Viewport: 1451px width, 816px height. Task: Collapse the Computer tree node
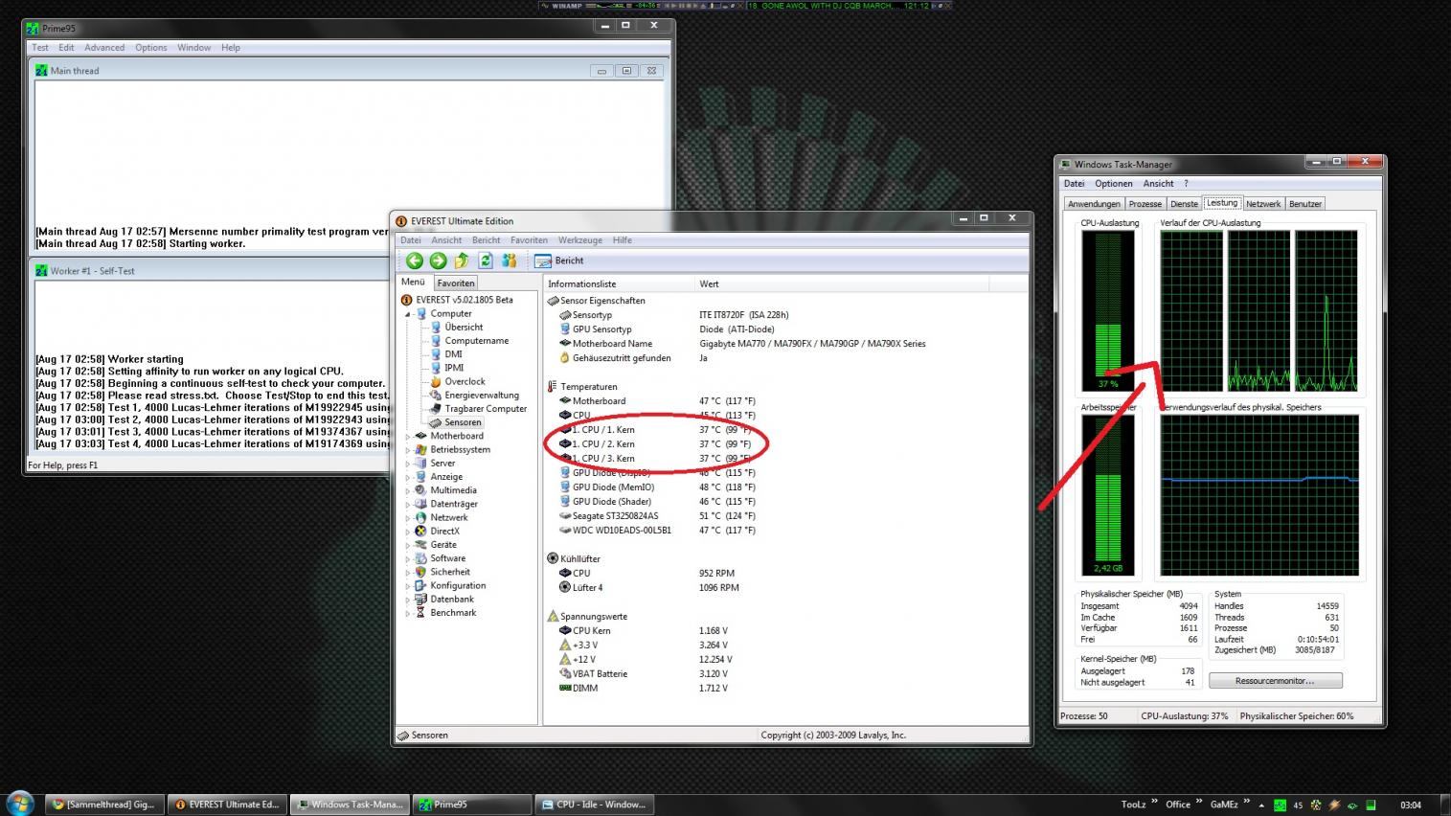tap(408, 313)
